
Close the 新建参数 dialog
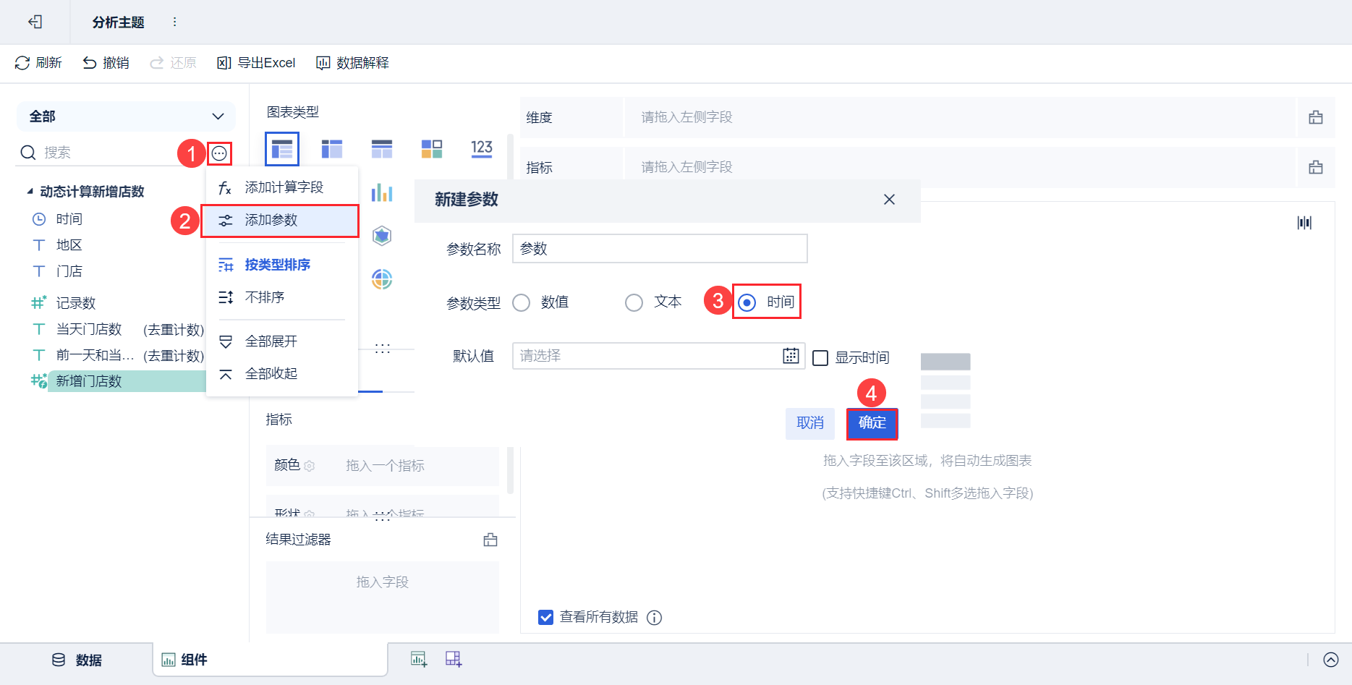pos(890,200)
